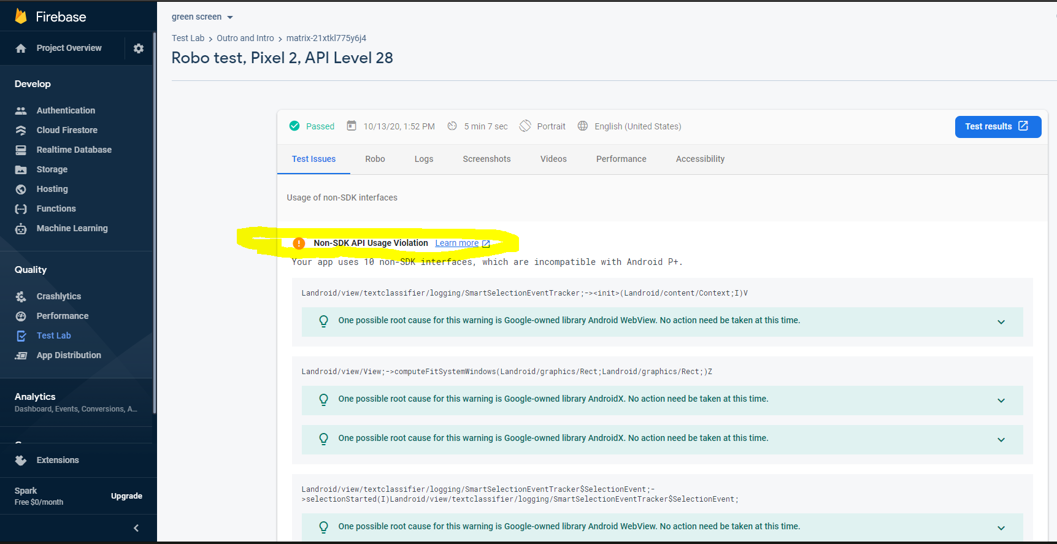
Task: Click the Quality section heading
Action: [31, 270]
